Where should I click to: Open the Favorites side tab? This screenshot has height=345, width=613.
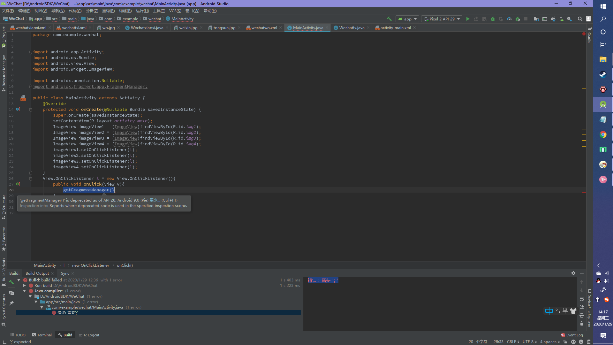(x=4, y=239)
